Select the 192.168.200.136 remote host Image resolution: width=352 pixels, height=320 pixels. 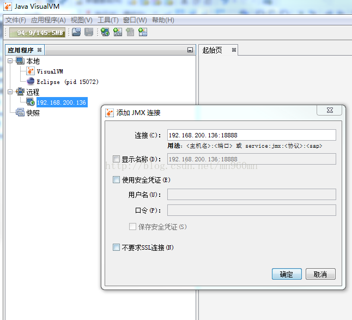62,102
